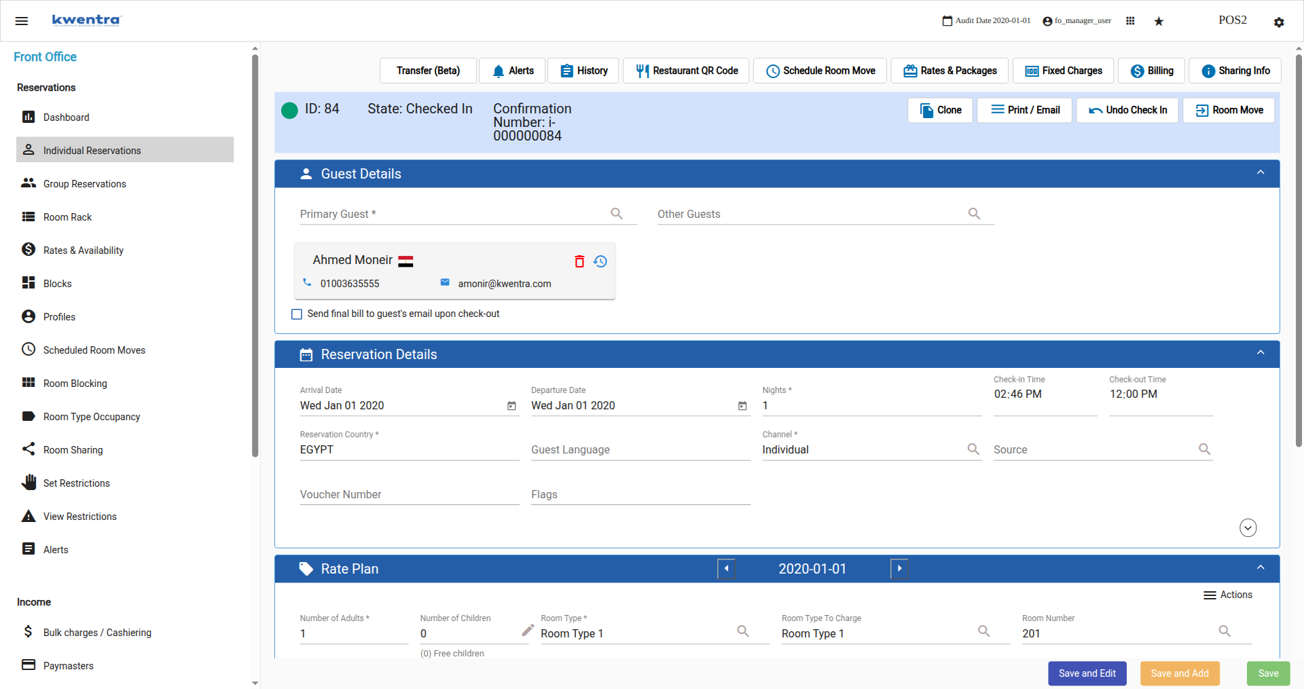The image size is (1304, 689).
Task: Click Undo Check In button
Action: [x=1127, y=110]
